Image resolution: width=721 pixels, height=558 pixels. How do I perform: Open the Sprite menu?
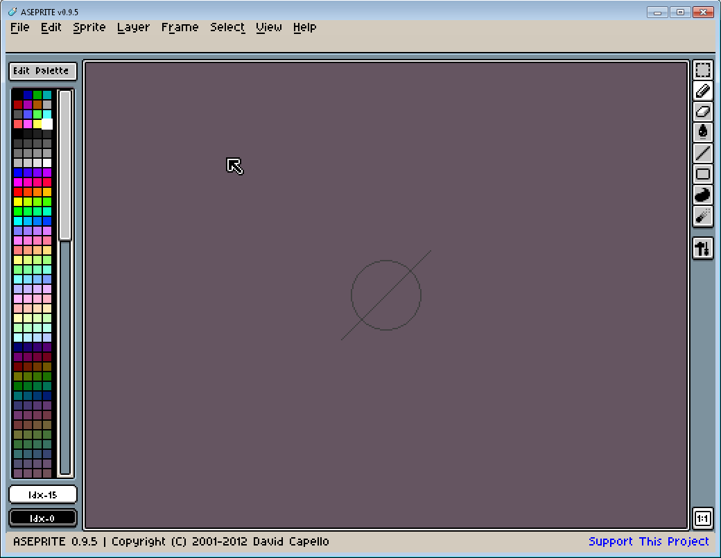(x=89, y=28)
